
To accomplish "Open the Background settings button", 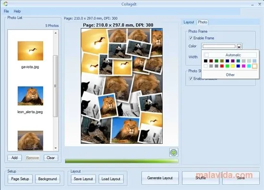I will click(48, 179).
